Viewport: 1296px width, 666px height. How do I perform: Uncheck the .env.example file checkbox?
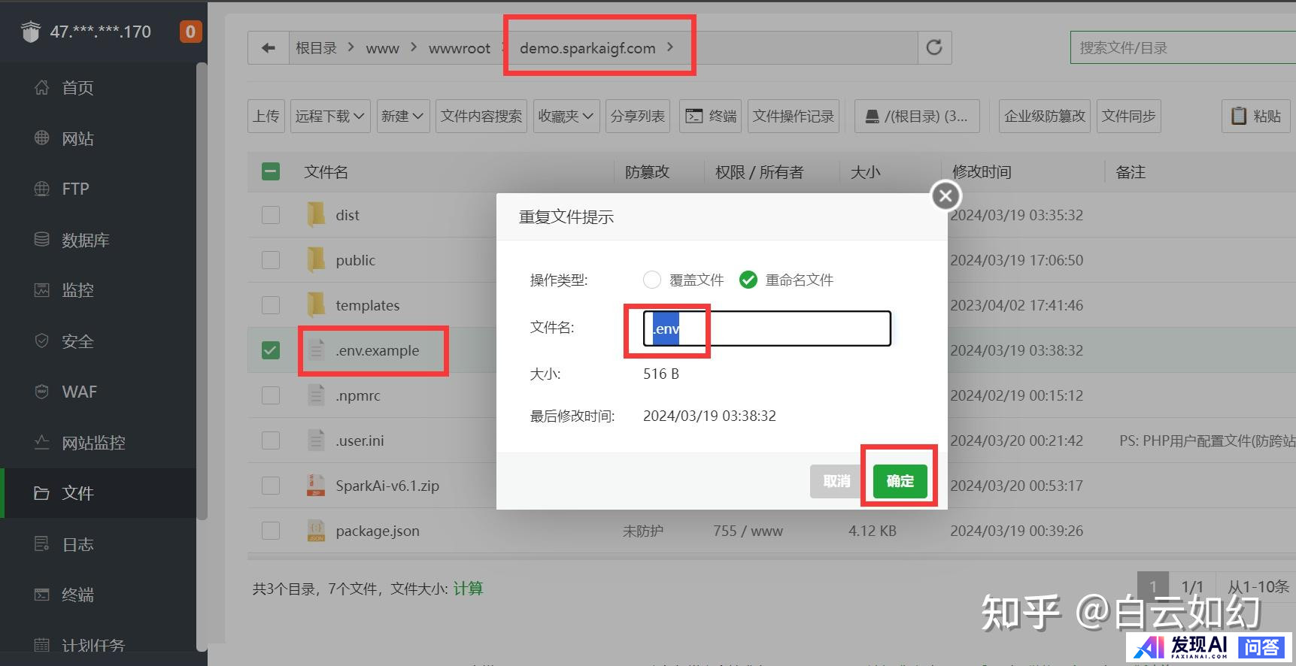271,350
